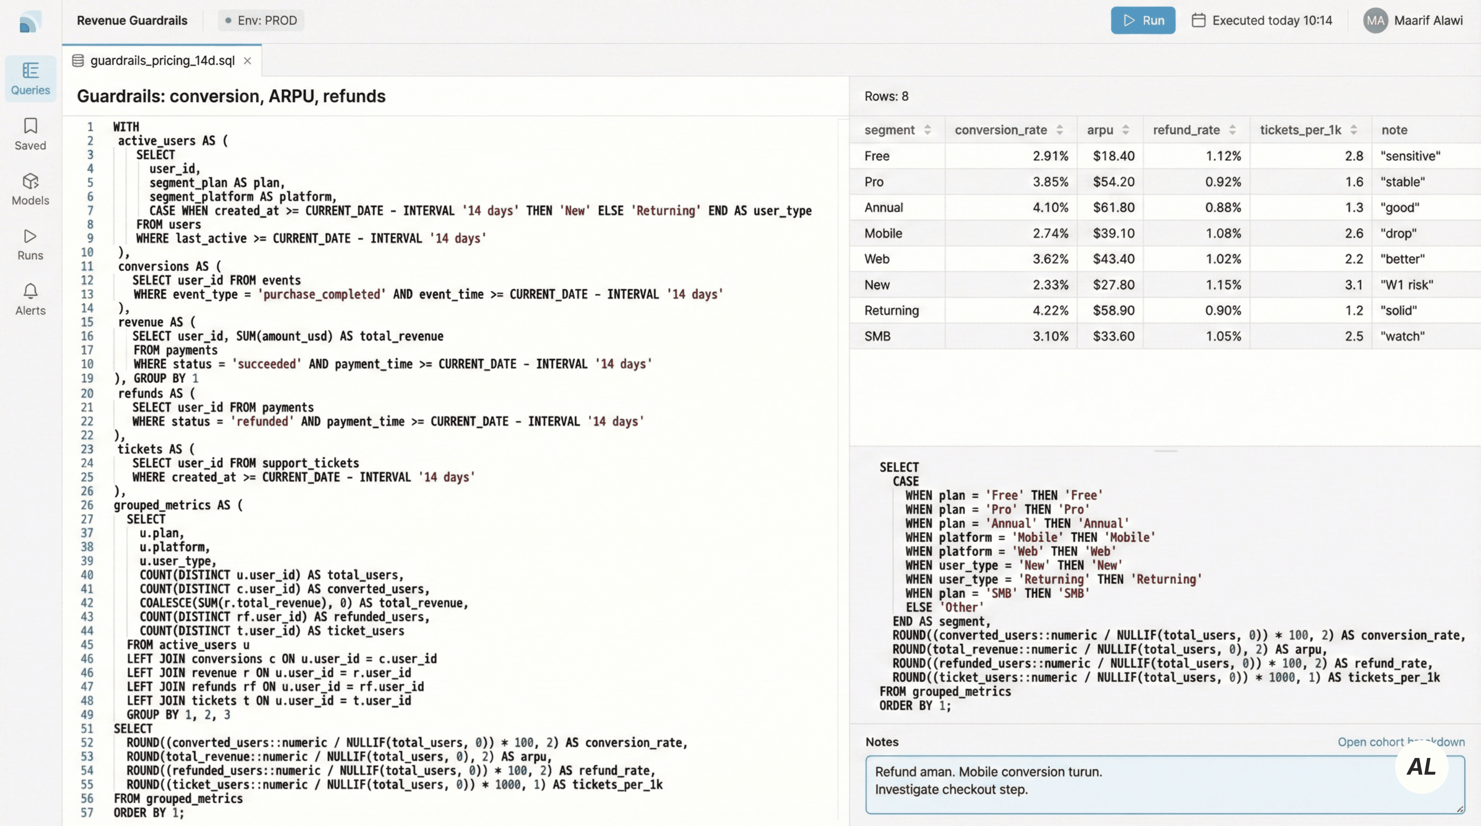Open Saved queries bookmark icon

30,126
